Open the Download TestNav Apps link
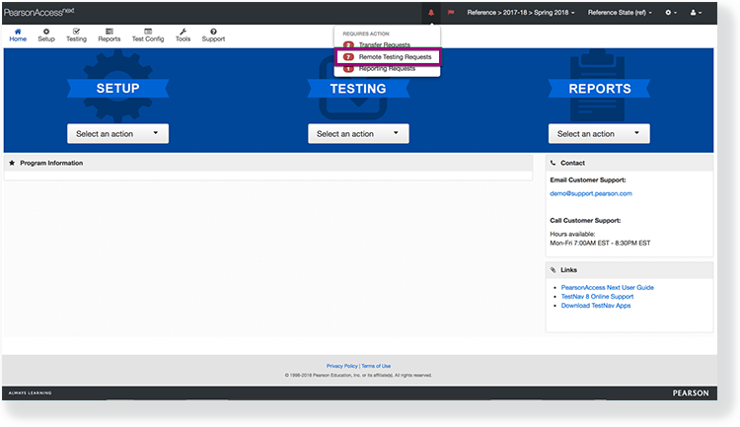 click(x=595, y=306)
